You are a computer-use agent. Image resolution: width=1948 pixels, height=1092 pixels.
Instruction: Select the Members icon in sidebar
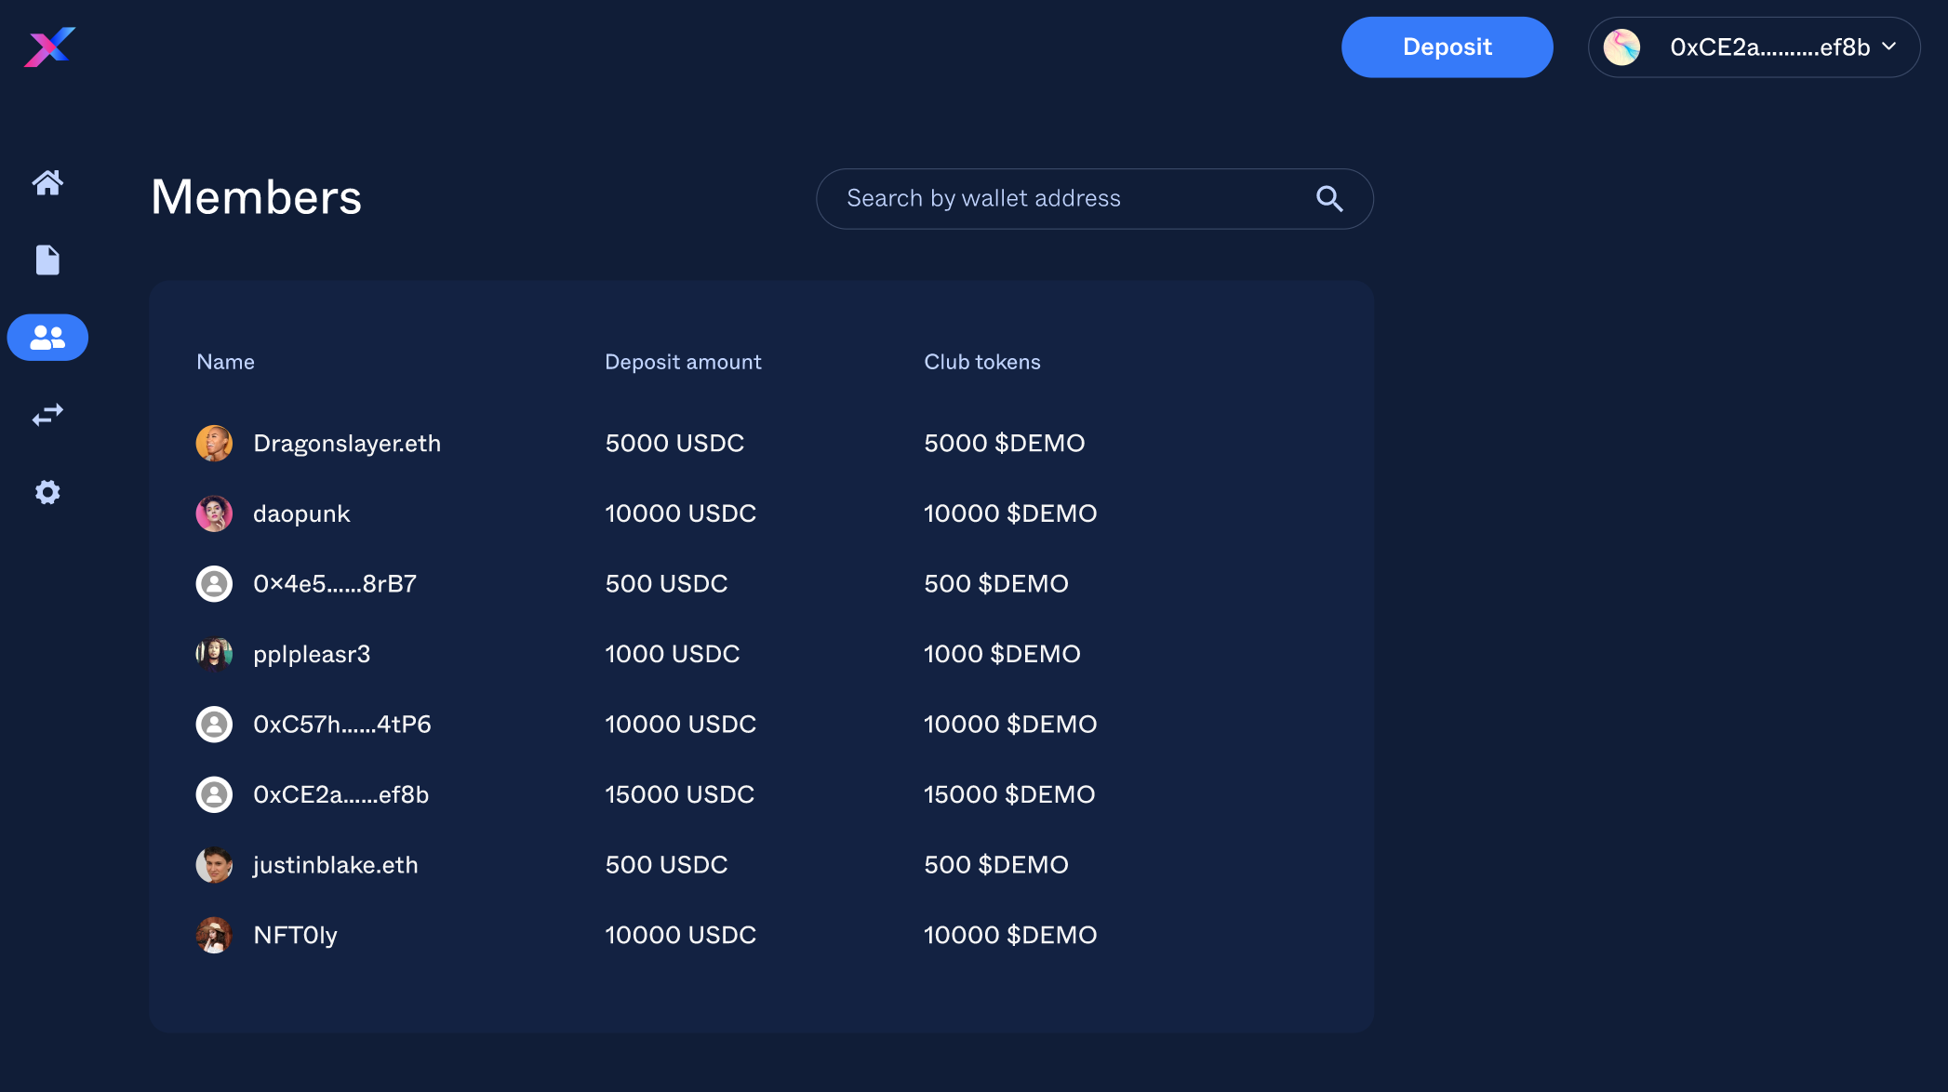[x=47, y=337]
